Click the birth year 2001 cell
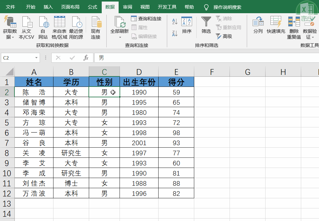 tap(139, 143)
